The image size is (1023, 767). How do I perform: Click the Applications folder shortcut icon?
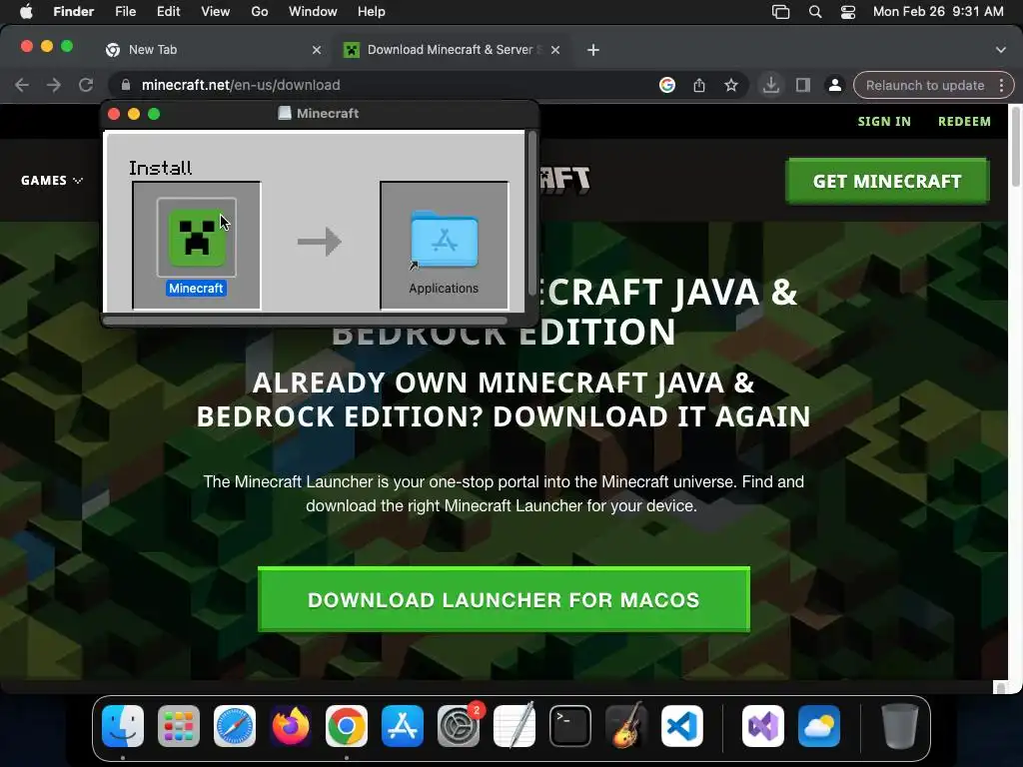click(x=444, y=240)
